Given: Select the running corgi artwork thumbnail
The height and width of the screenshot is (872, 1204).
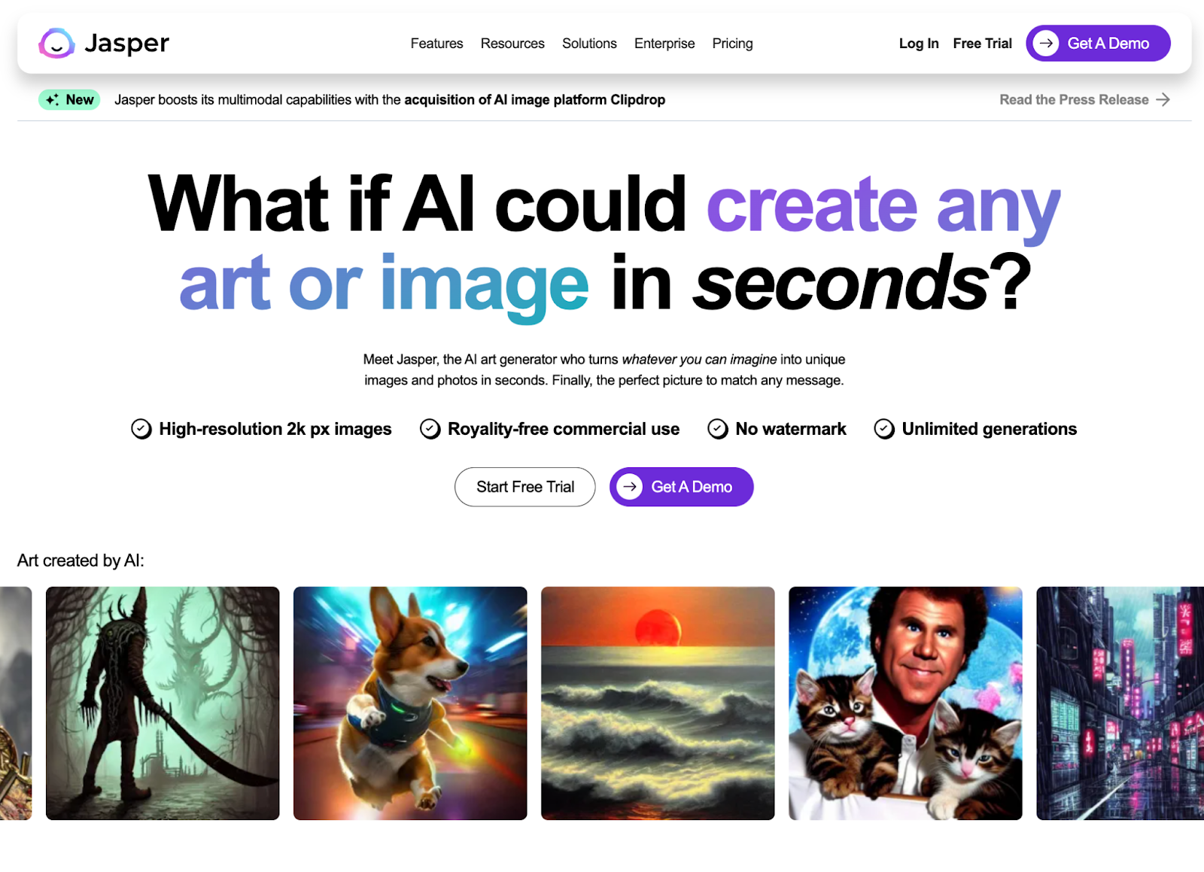Looking at the screenshot, I should pos(410,703).
